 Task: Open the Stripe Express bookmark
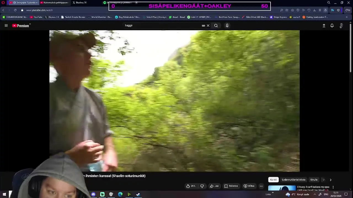(278, 17)
